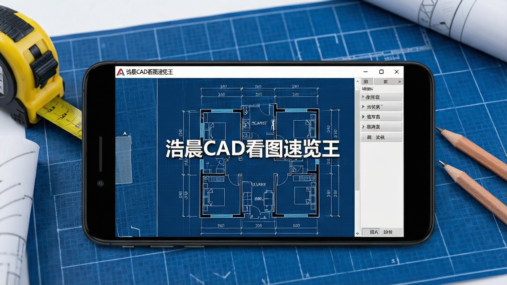Click the 浩晨CAD看图速览王 window title text

(x=150, y=72)
